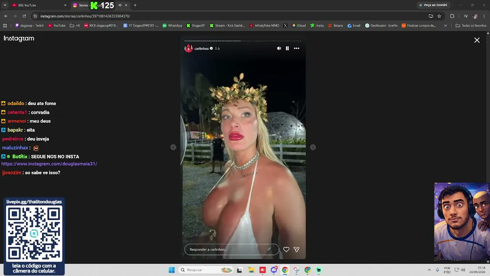
Task: Open the Chrome three-dot menu
Action: tap(485, 16)
